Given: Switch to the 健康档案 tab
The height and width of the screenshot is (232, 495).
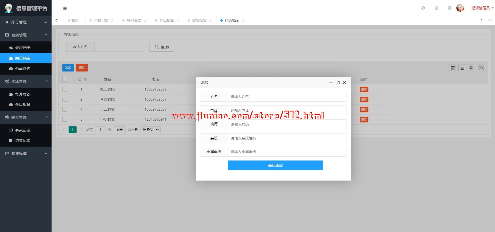Looking at the screenshot, I should [199, 20].
